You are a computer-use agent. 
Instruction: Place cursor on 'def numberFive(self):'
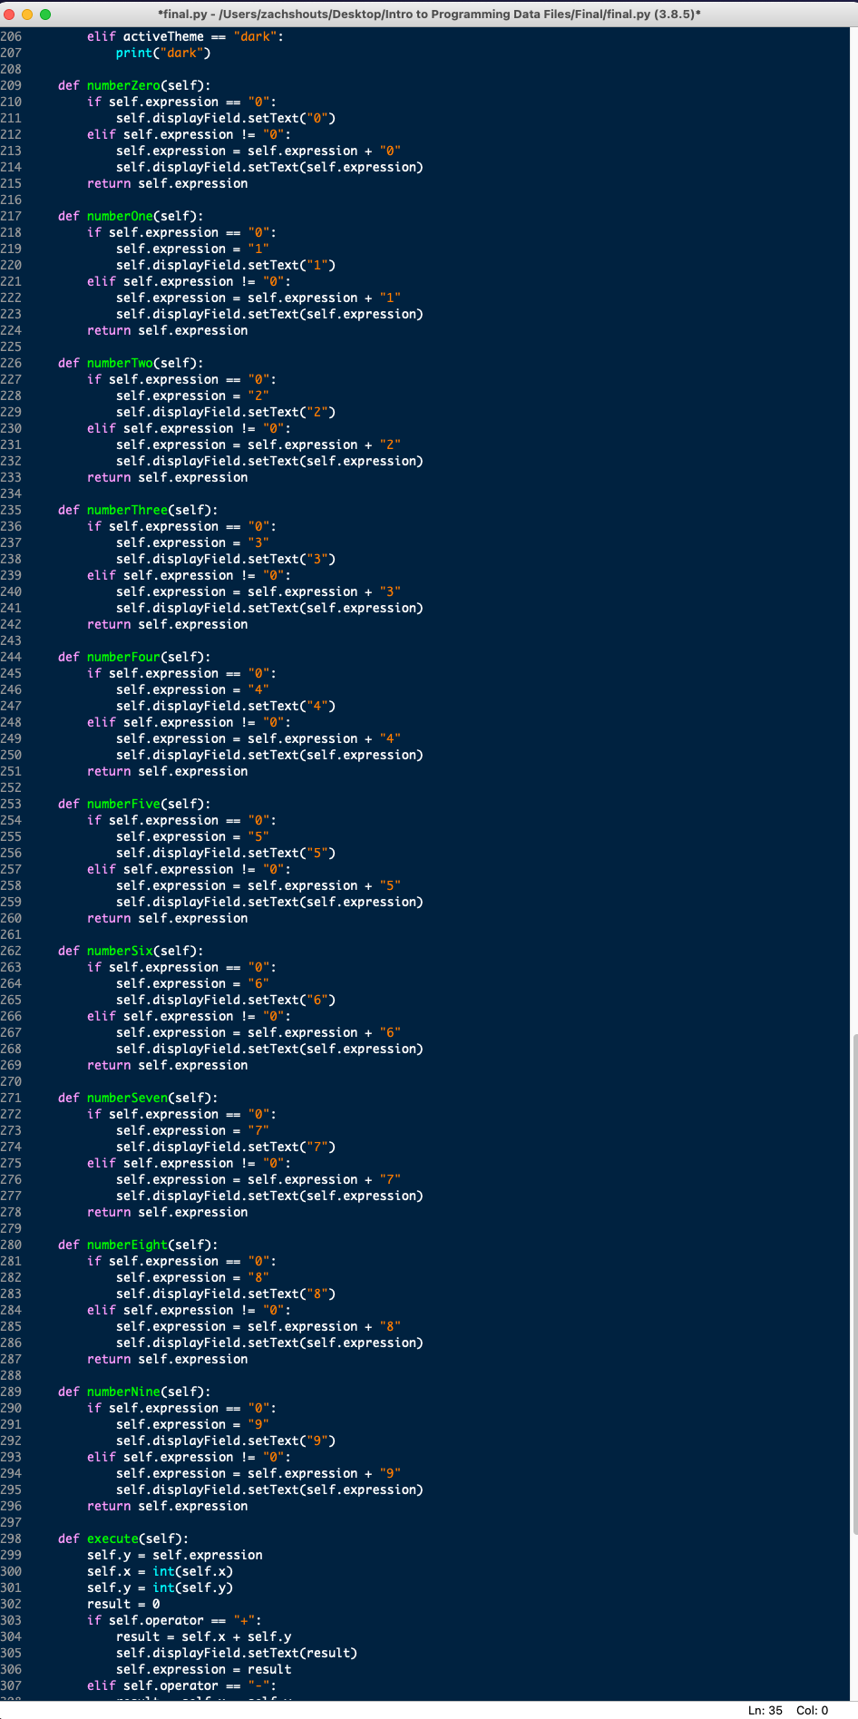tap(134, 804)
